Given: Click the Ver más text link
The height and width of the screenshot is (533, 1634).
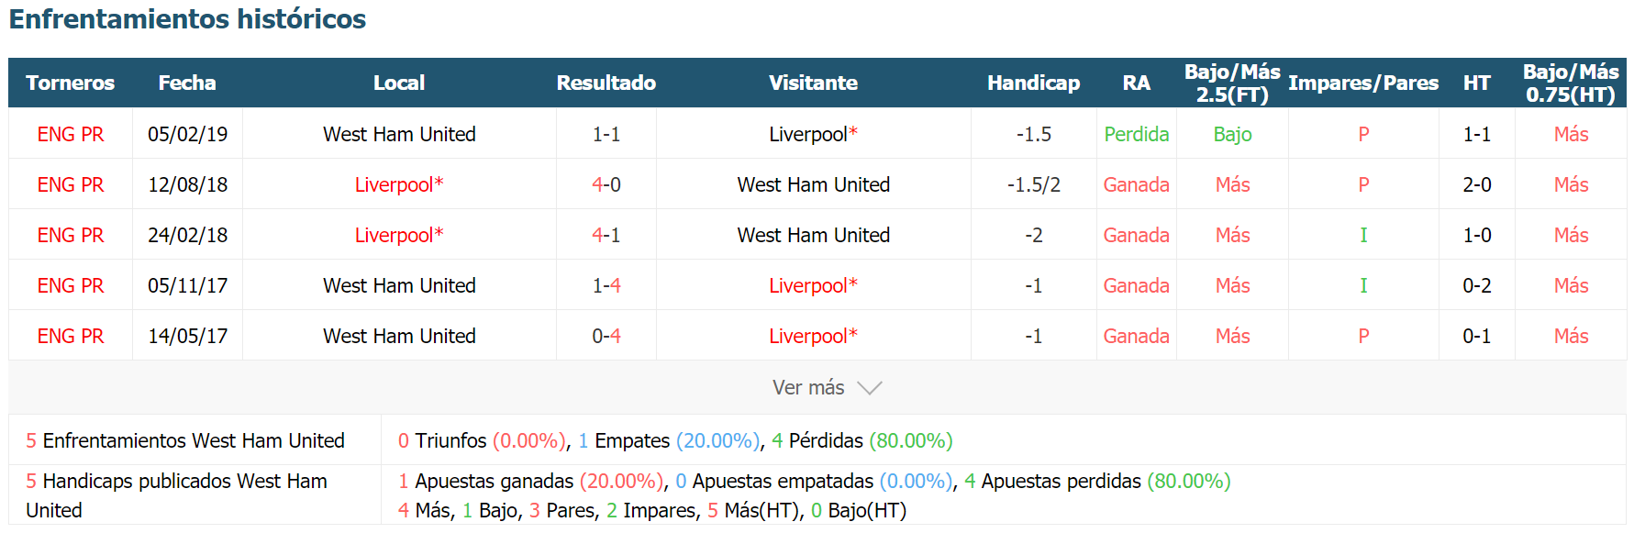Looking at the screenshot, I should pos(808,388).
